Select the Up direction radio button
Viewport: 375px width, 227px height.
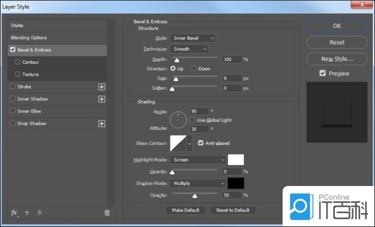[x=173, y=68]
